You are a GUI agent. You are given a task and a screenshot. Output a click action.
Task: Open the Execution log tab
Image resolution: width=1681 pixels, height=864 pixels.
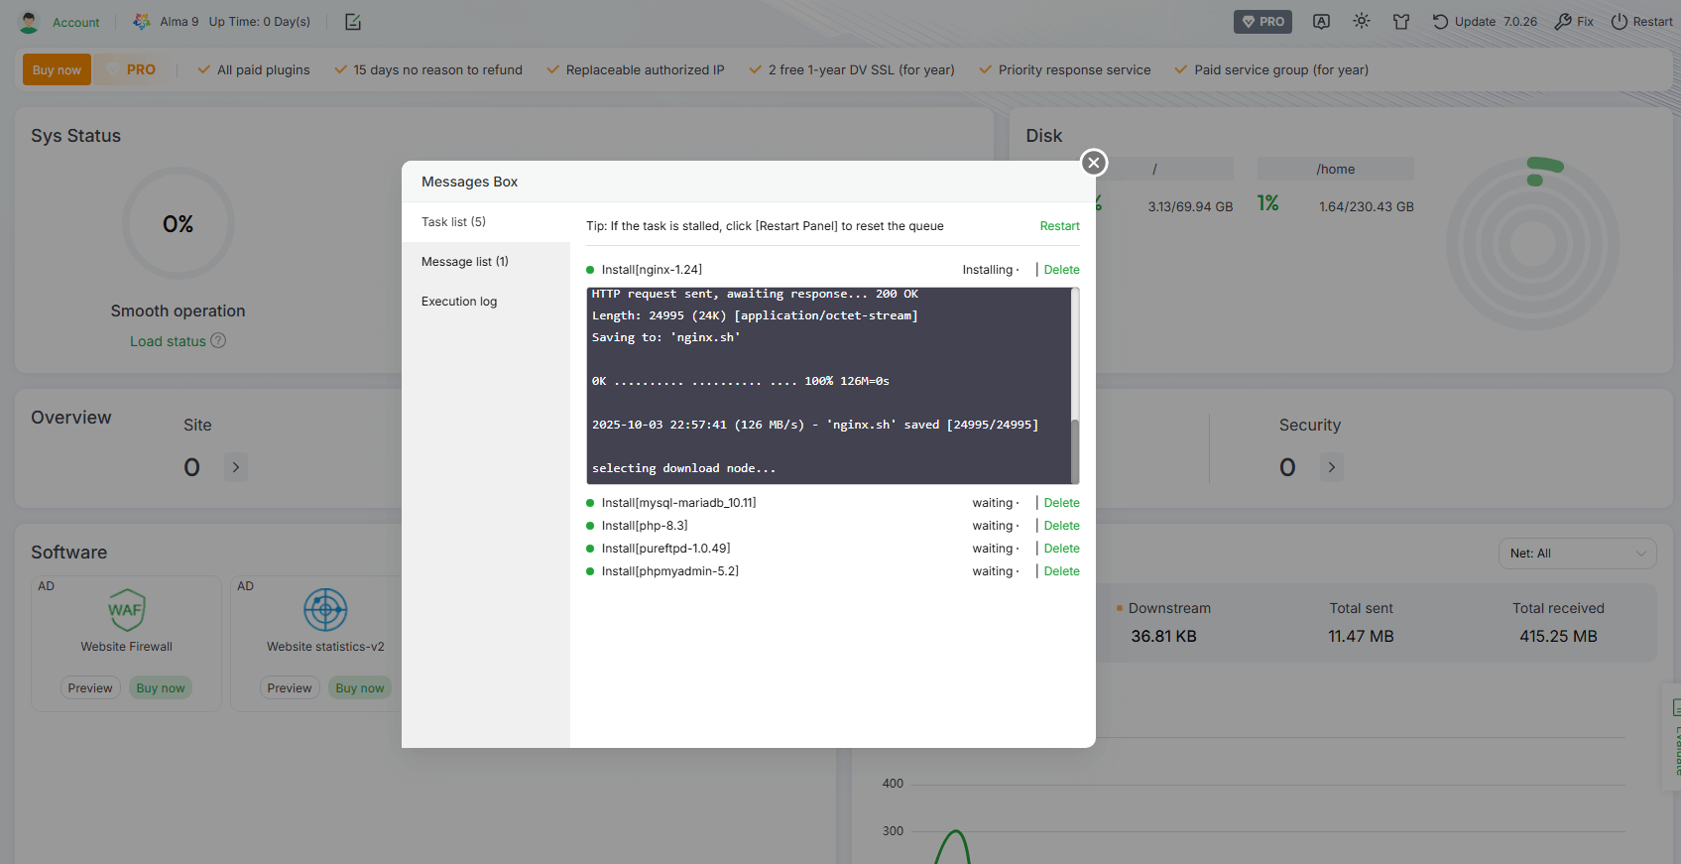pyautogui.click(x=459, y=302)
